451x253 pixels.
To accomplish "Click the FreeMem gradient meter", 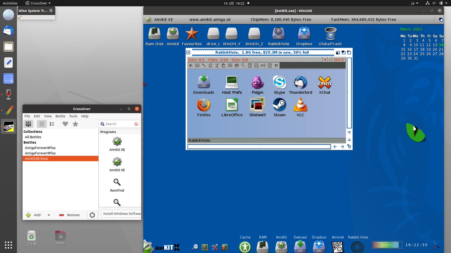I will (387, 245).
